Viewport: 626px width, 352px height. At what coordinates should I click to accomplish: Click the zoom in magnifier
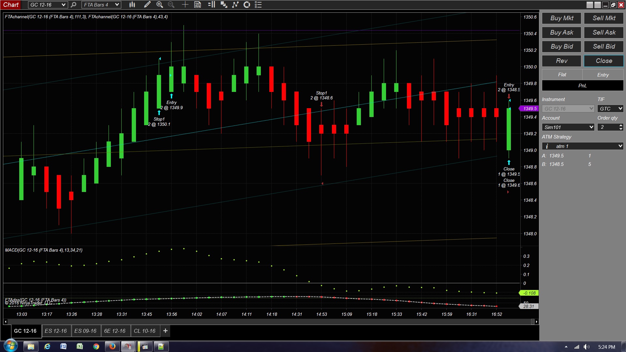click(159, 5)
